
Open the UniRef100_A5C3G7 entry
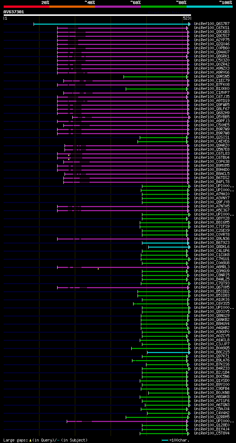pos(212,210)
